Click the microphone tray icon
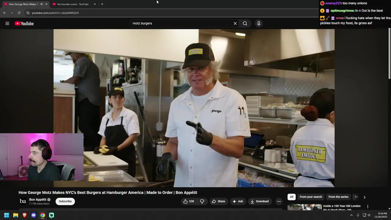 click(358, 215)
